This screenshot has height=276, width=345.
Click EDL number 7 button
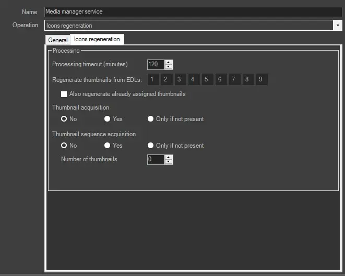click(233, 79)
